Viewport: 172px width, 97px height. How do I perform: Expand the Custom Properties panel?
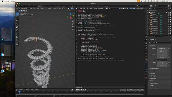[154, 88]
